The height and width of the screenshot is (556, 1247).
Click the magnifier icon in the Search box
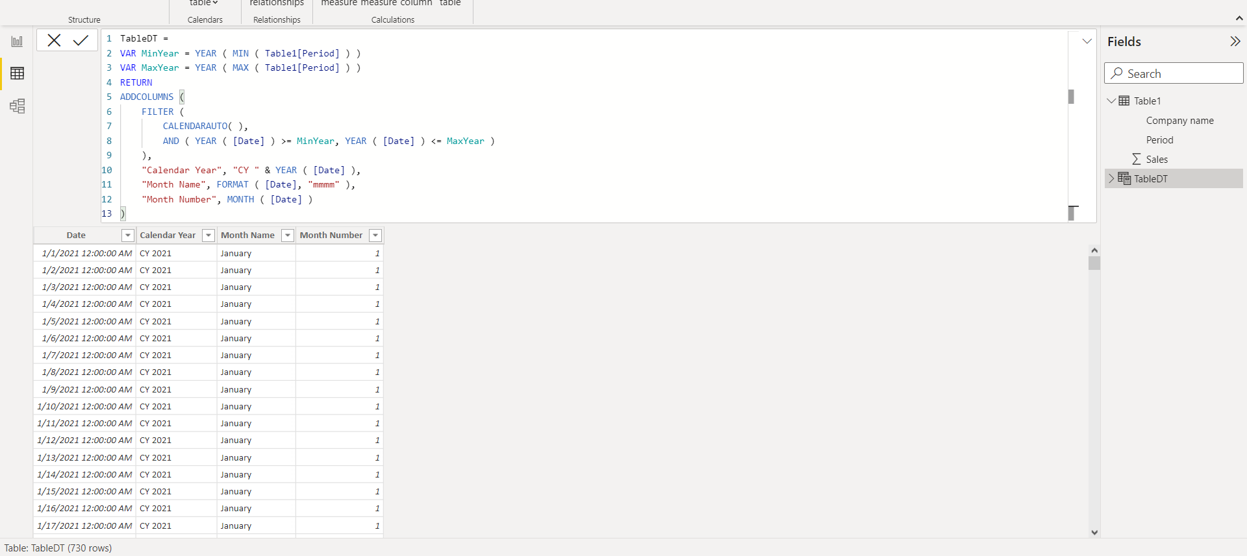(1116, 73)
